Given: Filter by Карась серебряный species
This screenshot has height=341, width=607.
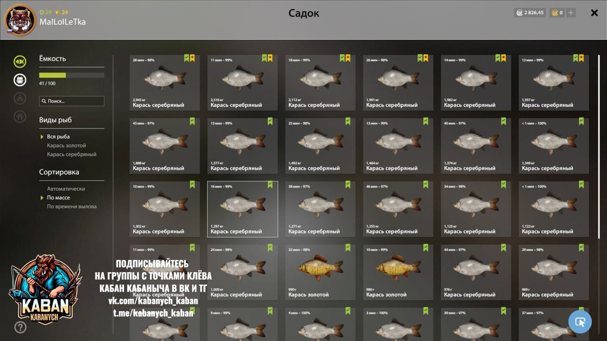Looking at the screenshot, I should (x=71, y=155).
